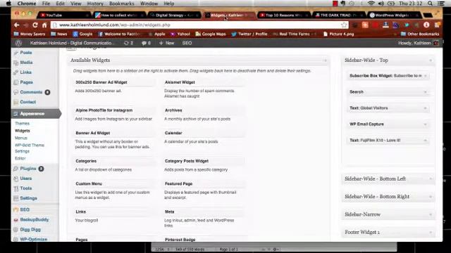Open Chrome menu icon at toolbar end
This screenshot has width=451, height=253.
click(x=437, y=25)
